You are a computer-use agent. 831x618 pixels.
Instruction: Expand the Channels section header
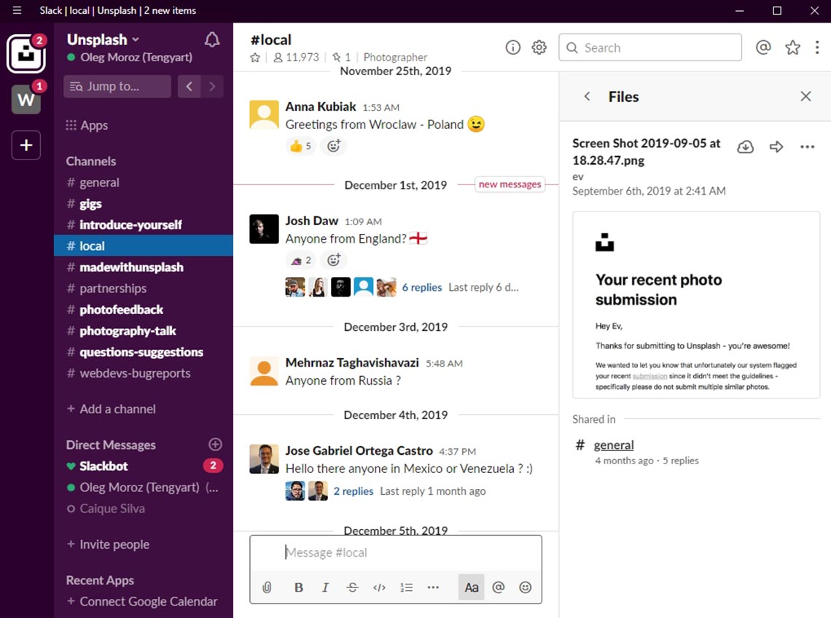point(90,161)
